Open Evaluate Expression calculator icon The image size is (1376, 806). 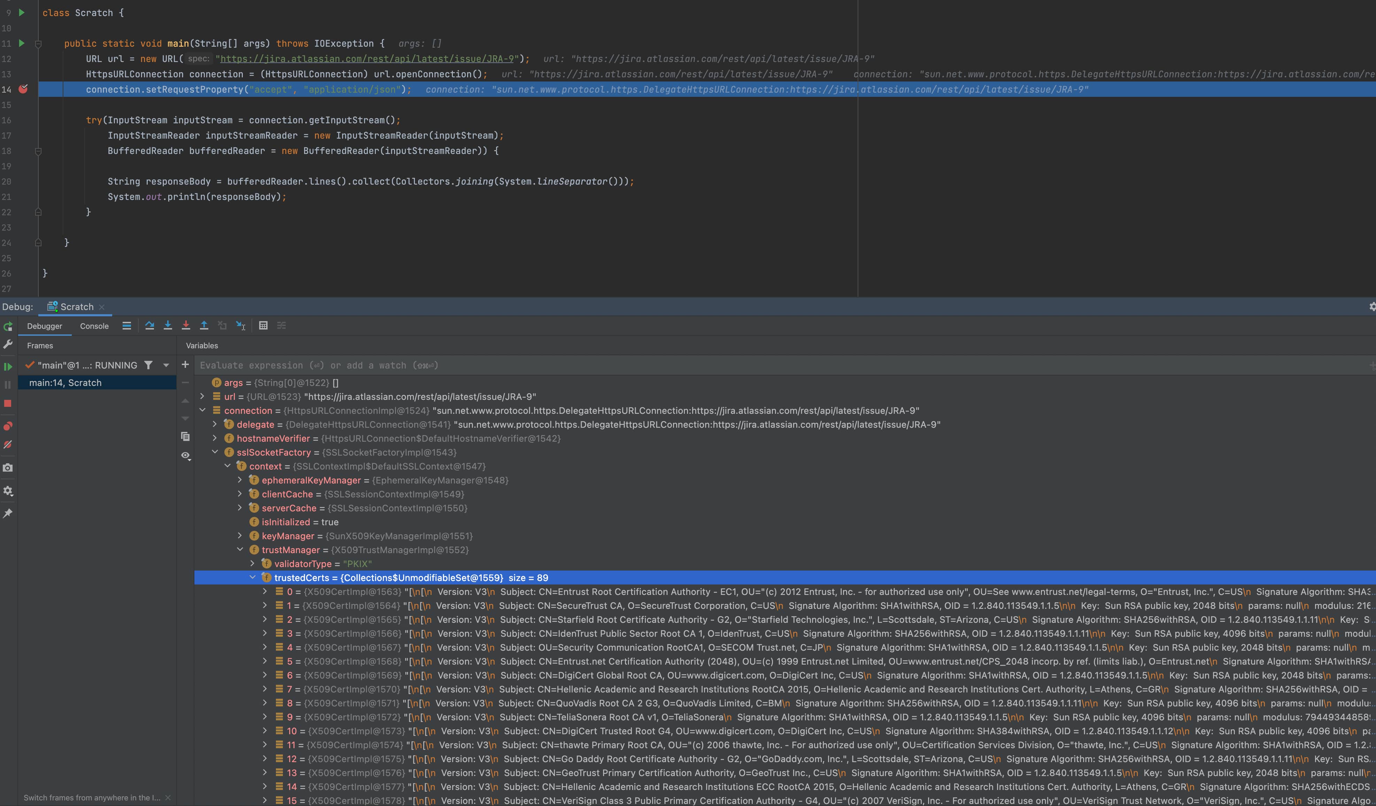263,325
